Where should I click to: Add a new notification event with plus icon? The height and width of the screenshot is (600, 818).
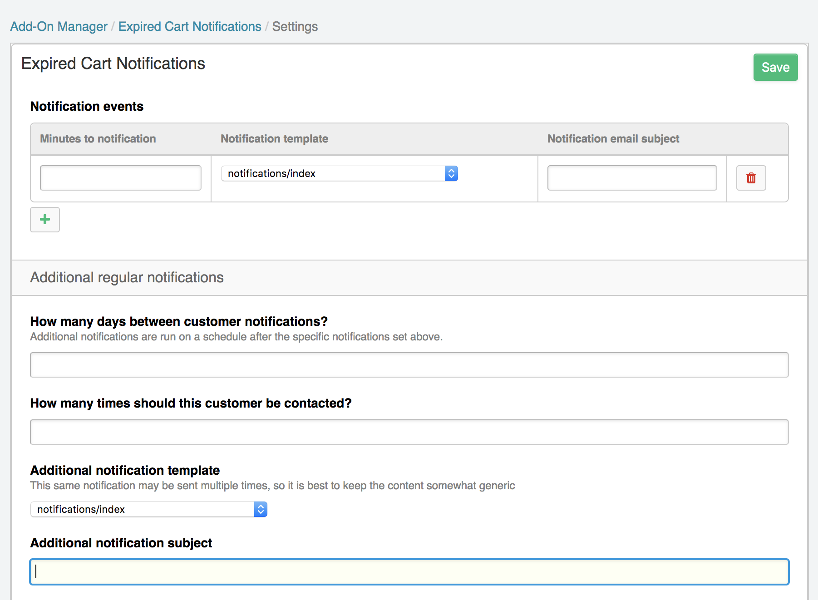point(45,220)
